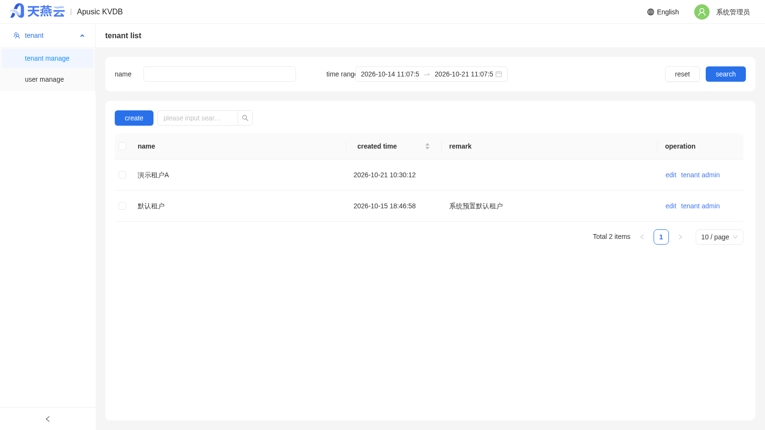The width and height of the screenshot is (765, 430).
Task: Open the 系统管理员 user menu
Action: pos(733,12)
